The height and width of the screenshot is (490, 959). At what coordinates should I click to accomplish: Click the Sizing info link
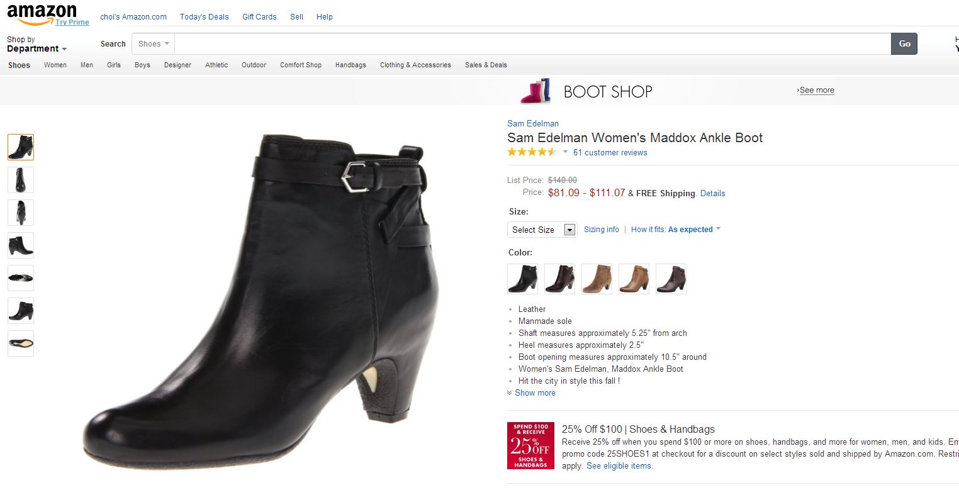point(601,230)
